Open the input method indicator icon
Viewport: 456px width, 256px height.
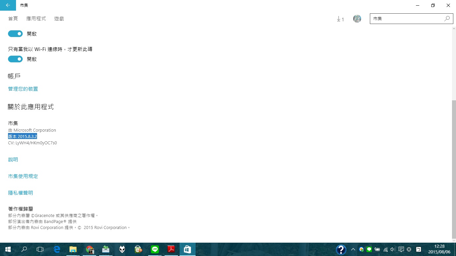[x=419, y=249]
